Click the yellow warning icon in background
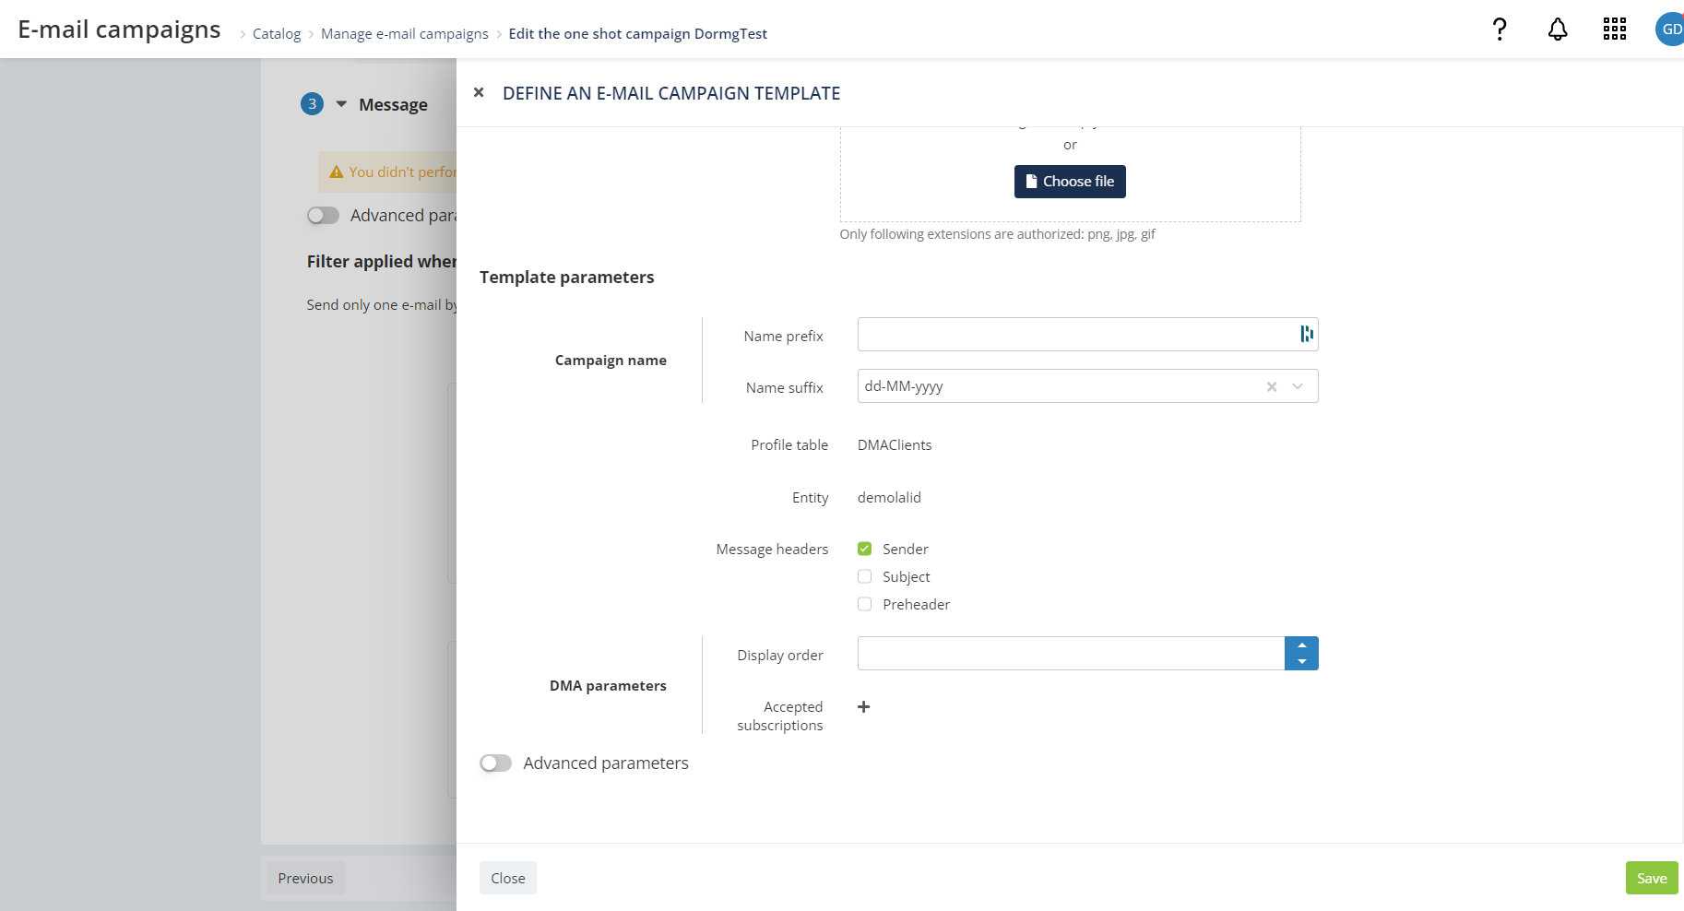Image resolution: width=1684 pixels, height=911 pixels. pos(337,172)
